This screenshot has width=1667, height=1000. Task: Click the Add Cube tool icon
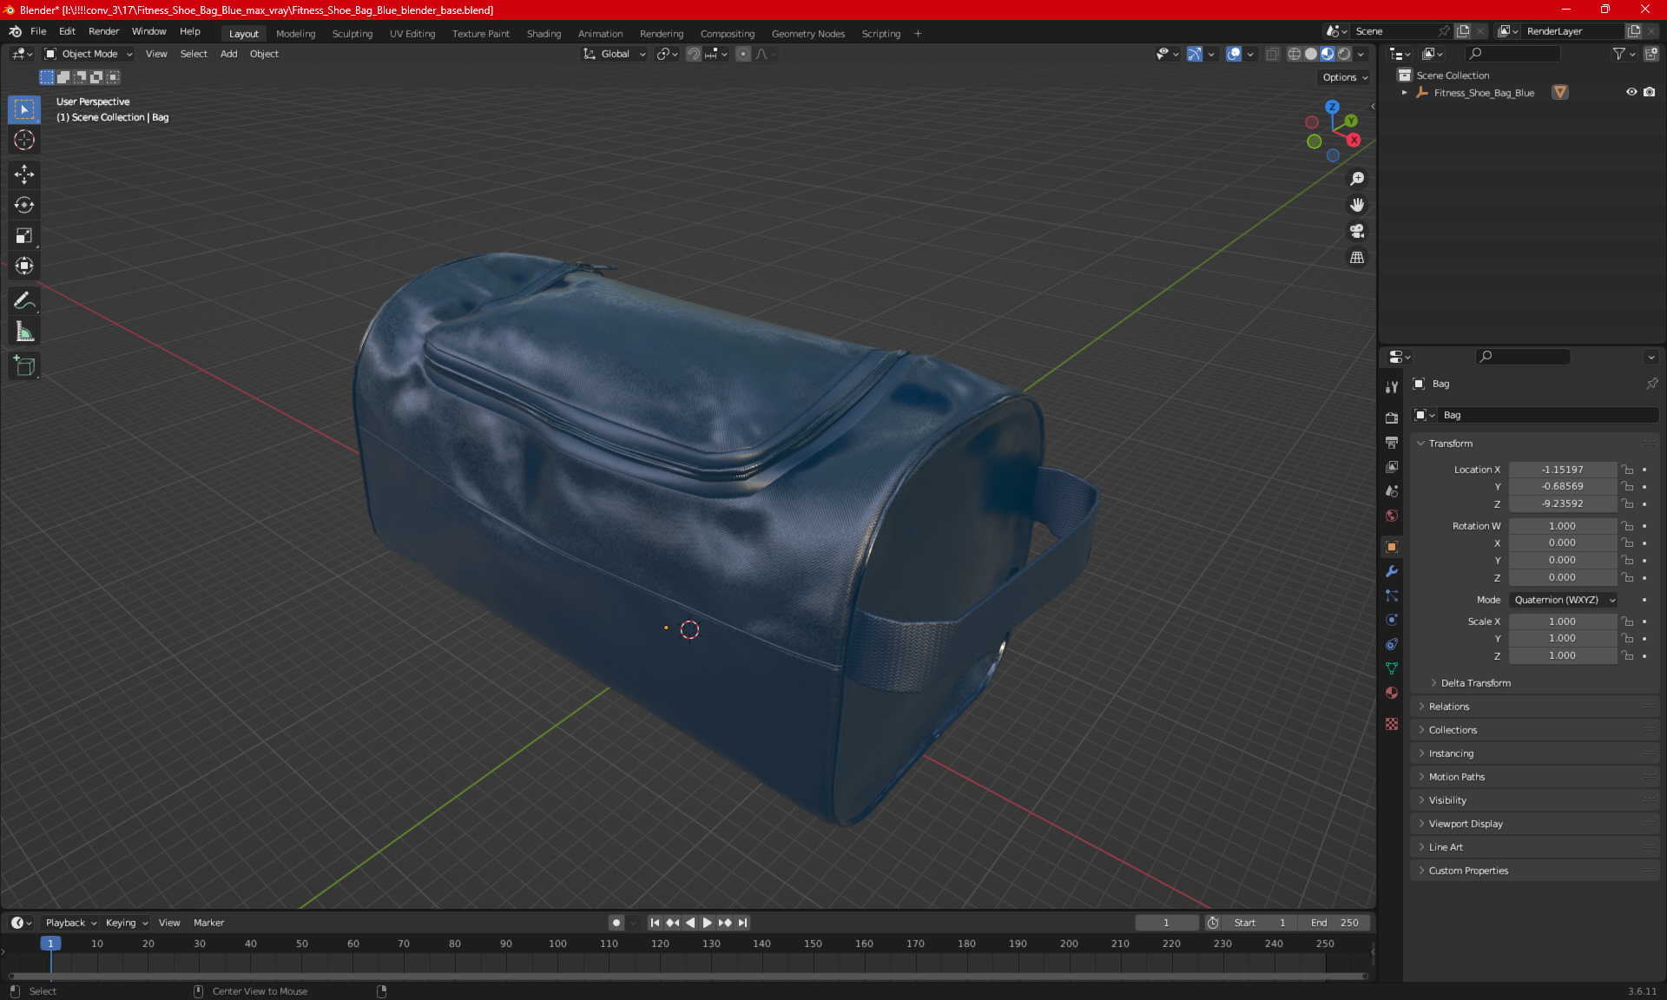[x=24, y=366]
